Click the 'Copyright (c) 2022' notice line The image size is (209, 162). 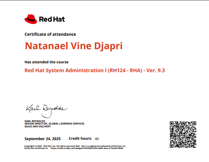click(75, 146)
